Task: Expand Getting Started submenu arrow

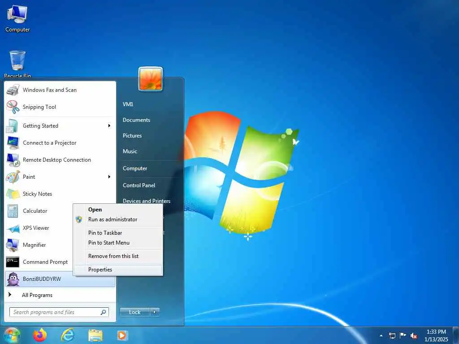Action: 109,126
